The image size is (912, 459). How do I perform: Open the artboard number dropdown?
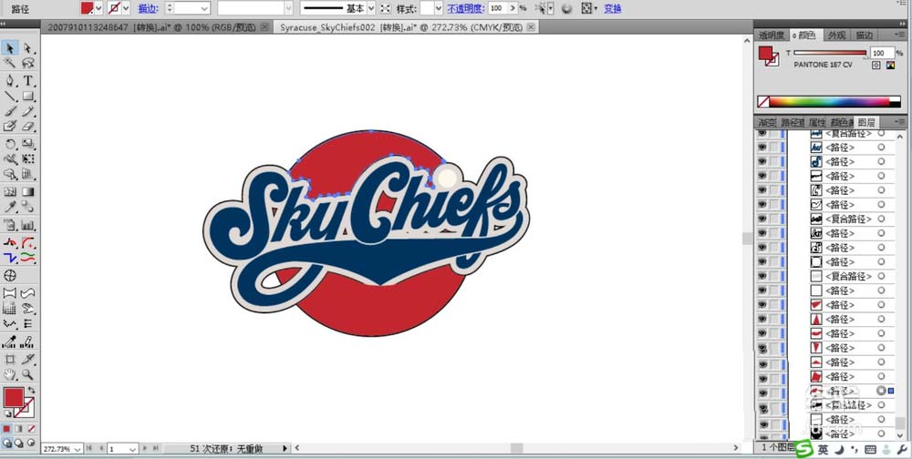132,449
